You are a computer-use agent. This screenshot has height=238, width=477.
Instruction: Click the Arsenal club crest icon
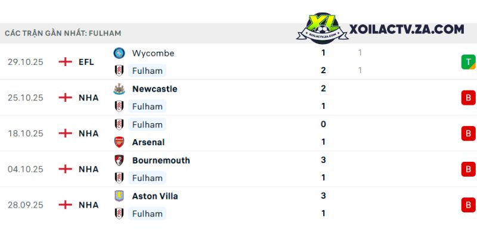[x=119, y=142]
